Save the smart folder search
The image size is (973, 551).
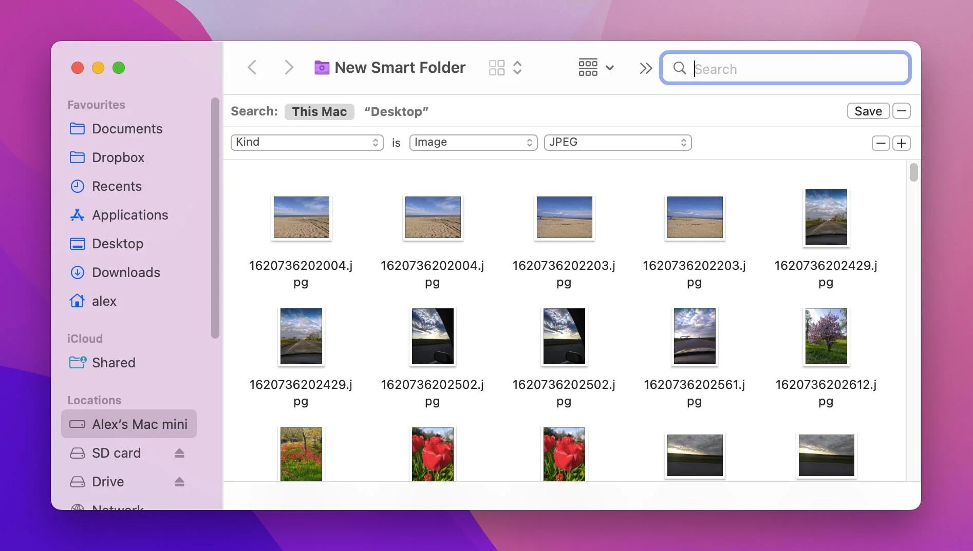pyautogui.click(x=868, y=111)
